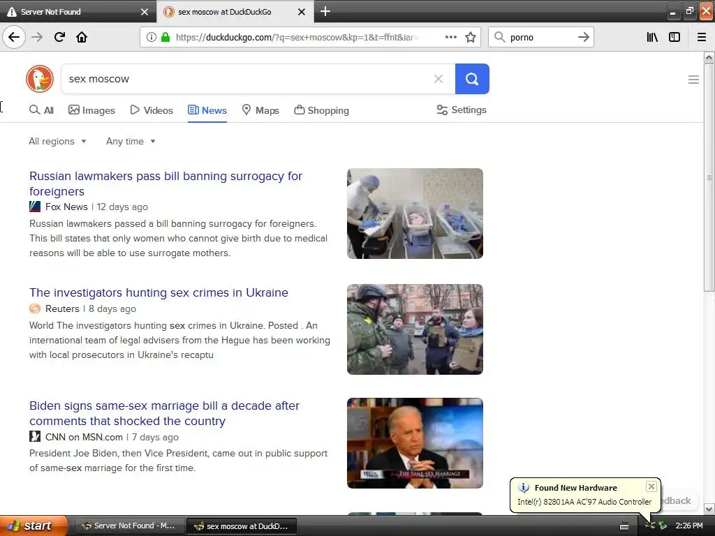715x536 pixels.
Task: Switch to the Videos tab
Action: click(152, 110)
